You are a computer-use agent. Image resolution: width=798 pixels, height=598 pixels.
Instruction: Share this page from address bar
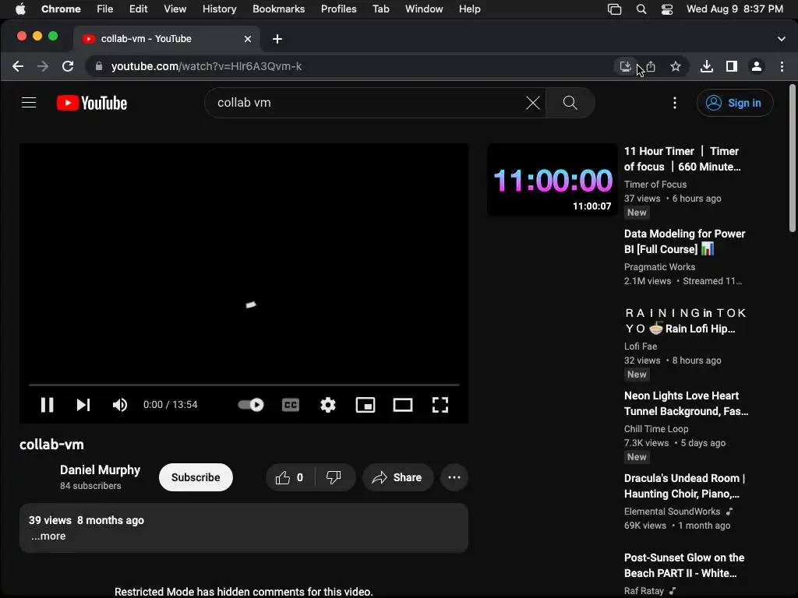(x=651, y=66)
